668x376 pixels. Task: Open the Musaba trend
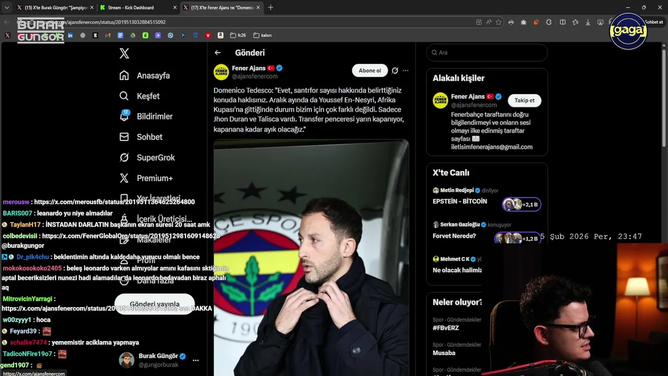(444, 353)
